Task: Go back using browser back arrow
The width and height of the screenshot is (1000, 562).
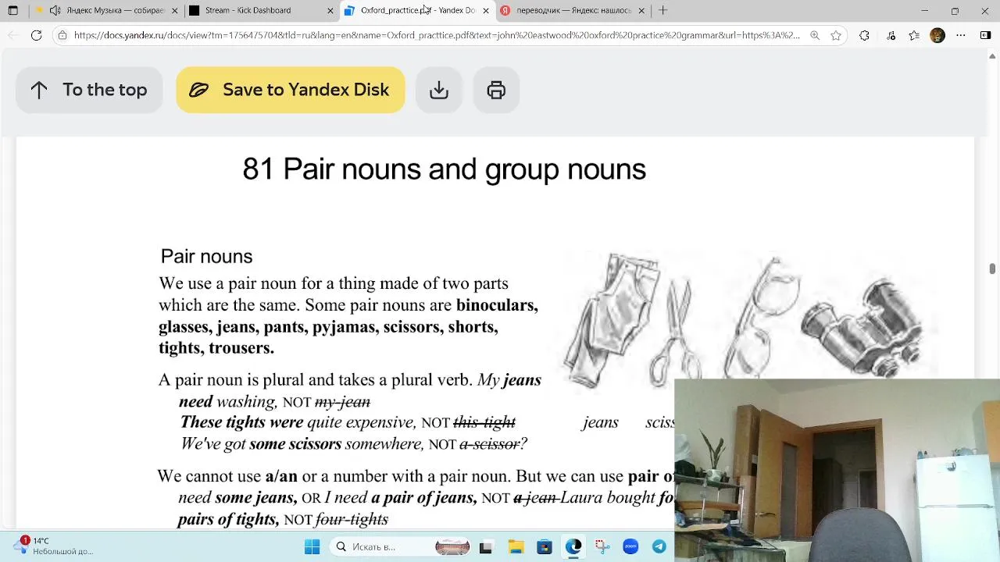Action: pyautogui.click(x=12, y=35)
